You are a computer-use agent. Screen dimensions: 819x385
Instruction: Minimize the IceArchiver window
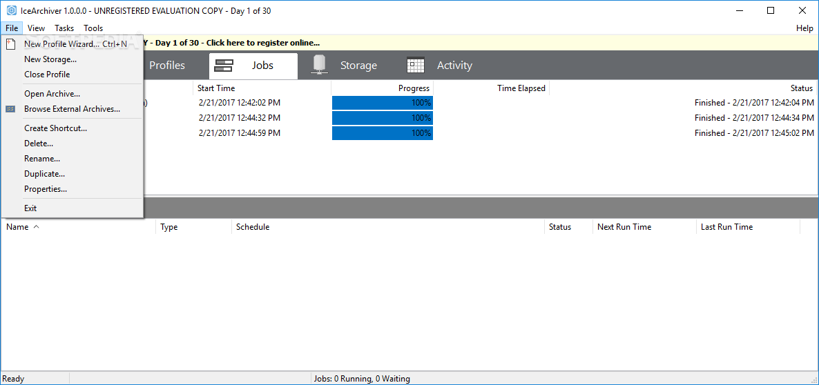click(x=739, y=10)
